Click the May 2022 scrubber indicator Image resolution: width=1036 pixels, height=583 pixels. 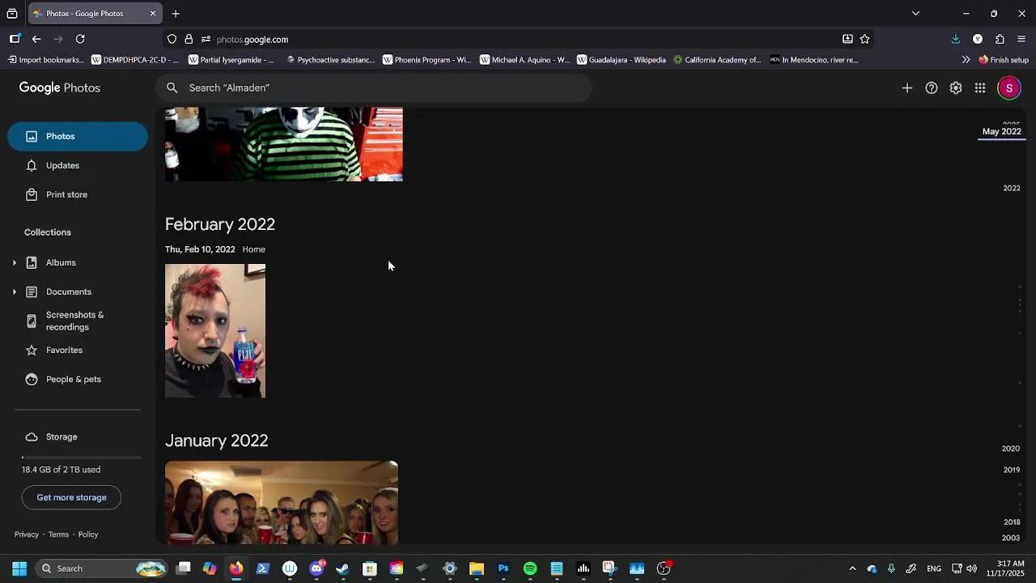pyautogui.click(x=1002, y=131)
